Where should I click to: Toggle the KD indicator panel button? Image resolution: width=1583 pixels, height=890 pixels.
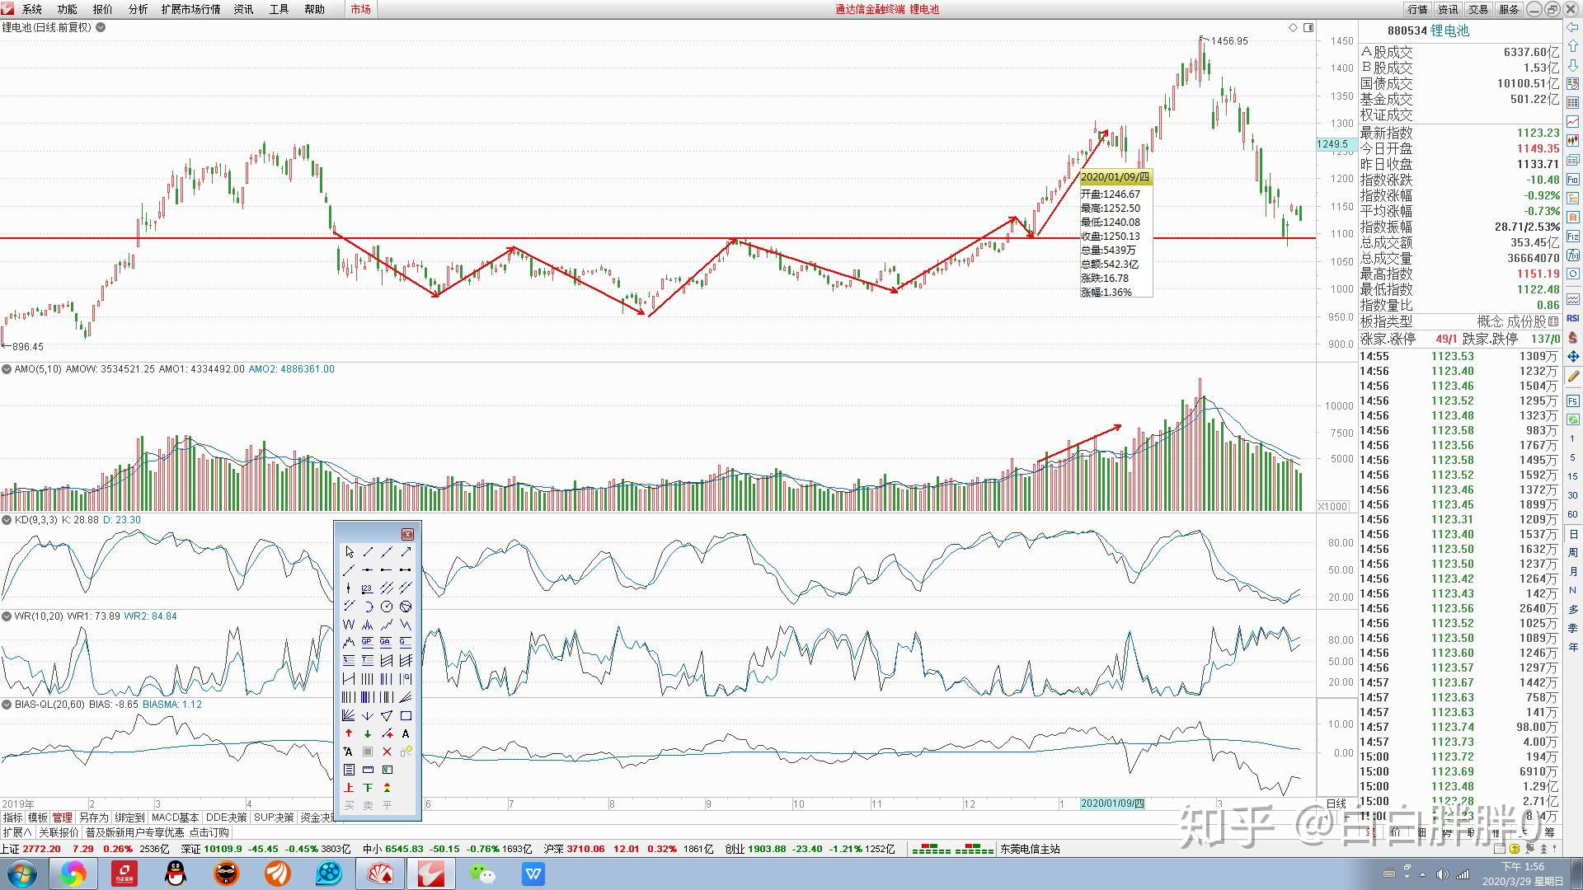[7, 520]
